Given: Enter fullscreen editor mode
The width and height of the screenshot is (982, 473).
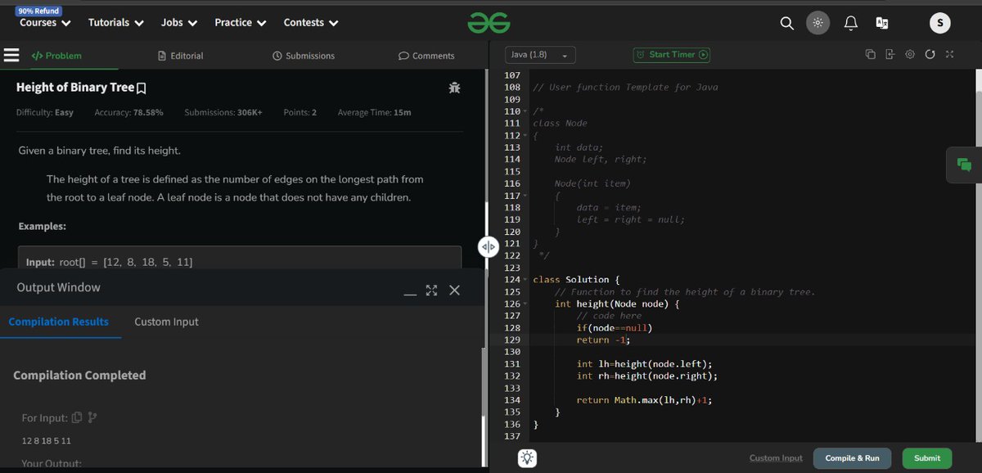Looking at the screenshot, I should pyautogui.click(x=949, y=55).
